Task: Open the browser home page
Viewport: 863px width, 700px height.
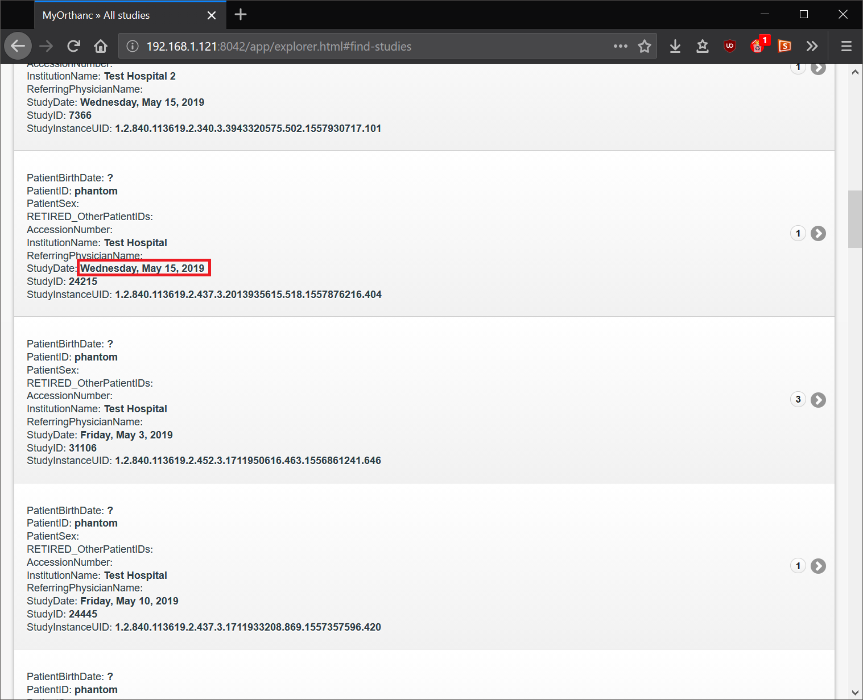Action: point(101,46)
